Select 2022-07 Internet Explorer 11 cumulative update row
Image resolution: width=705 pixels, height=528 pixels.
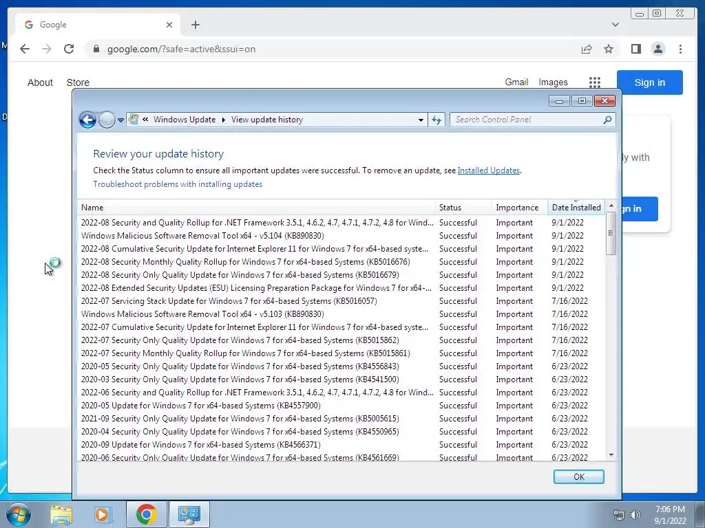click(x=341, y=327)
